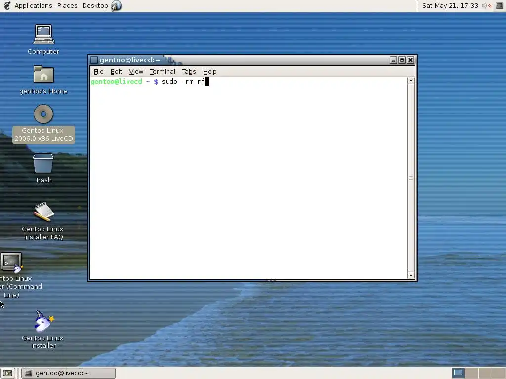
Task: Click the volume speaker icon in top panel
Action: [486, 6]
